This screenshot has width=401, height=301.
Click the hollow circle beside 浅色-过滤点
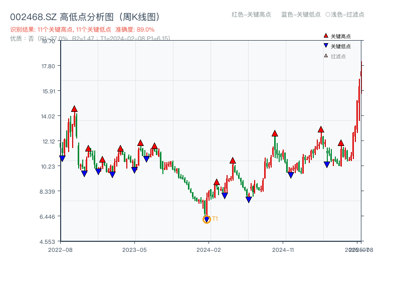point(328,15)
